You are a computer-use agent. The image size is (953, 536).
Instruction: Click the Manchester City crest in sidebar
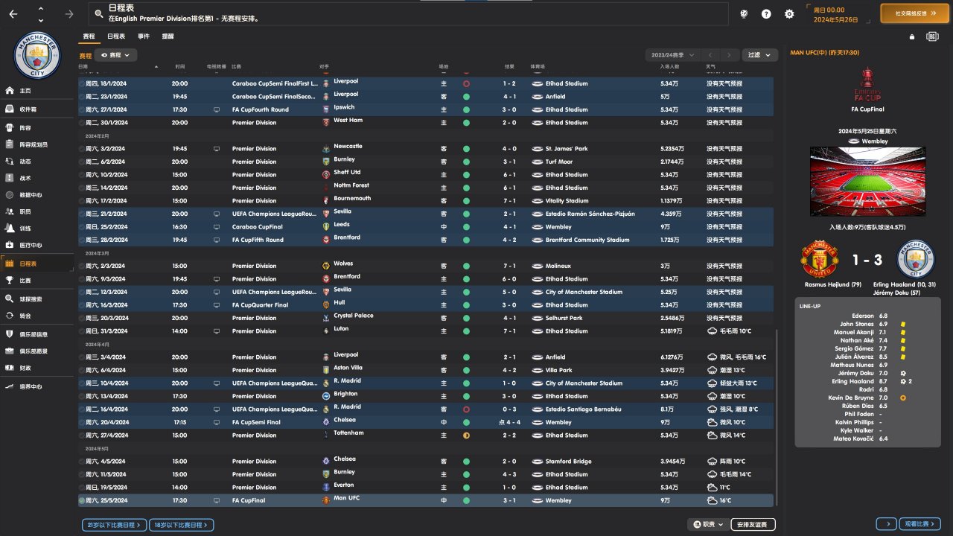(x=36, y=55)
